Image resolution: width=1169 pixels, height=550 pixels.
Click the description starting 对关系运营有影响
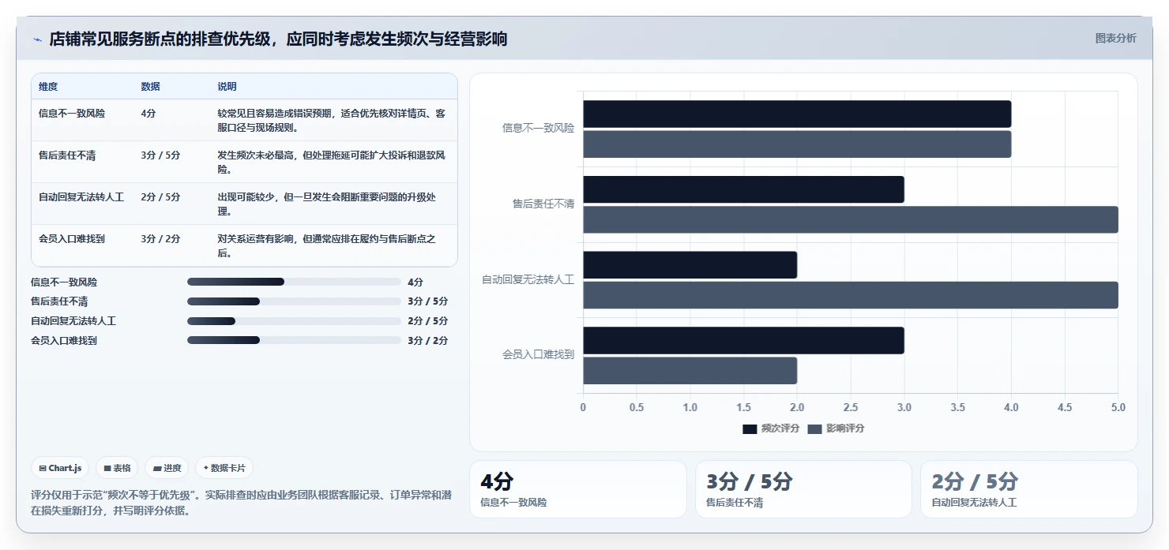(326, 245)
